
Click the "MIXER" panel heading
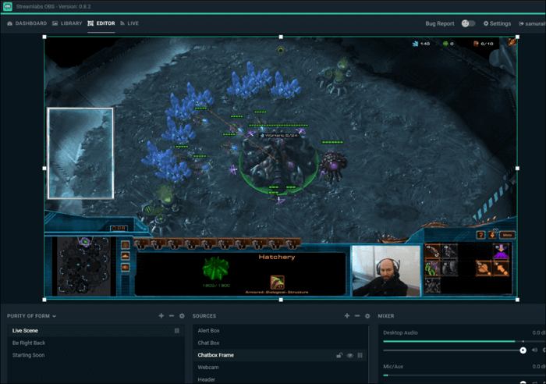click(386, 315)
